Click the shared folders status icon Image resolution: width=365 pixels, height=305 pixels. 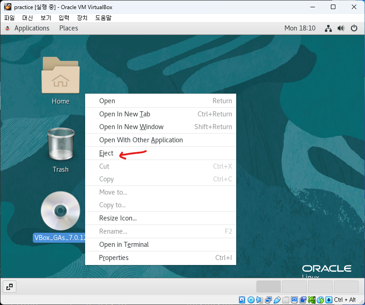click(x=285, y=300)
